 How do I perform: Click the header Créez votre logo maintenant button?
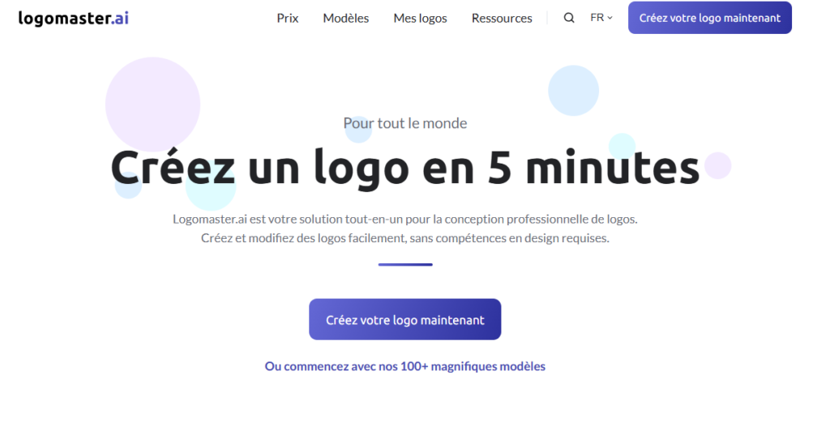point(710,18)
